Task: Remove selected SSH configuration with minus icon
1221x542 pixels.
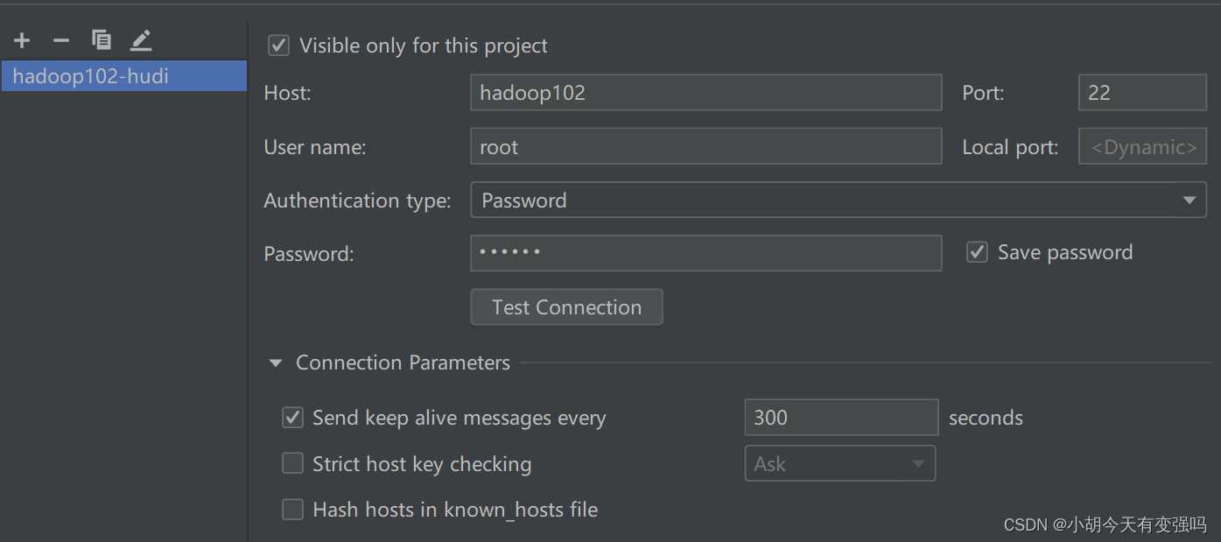Action: pyautogui.click(x=61, y=40)
